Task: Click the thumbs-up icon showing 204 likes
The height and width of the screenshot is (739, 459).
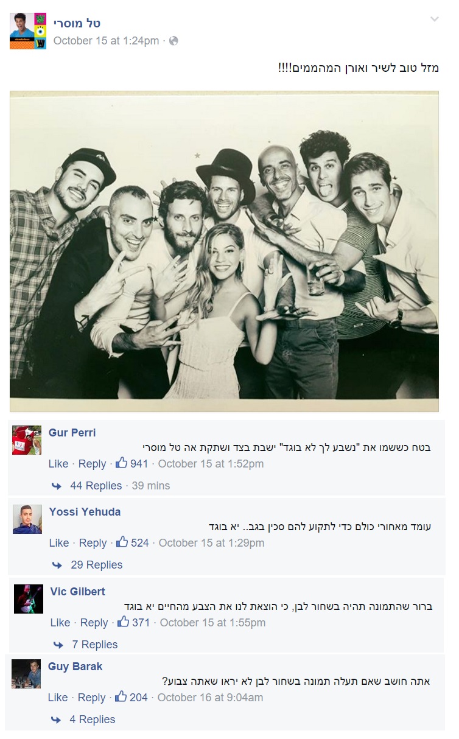Action: pyautogui.click(x=121, y=697)
